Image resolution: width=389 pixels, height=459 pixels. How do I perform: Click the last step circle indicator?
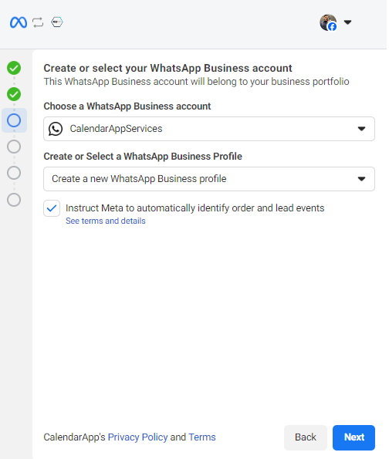click(14, 200)
